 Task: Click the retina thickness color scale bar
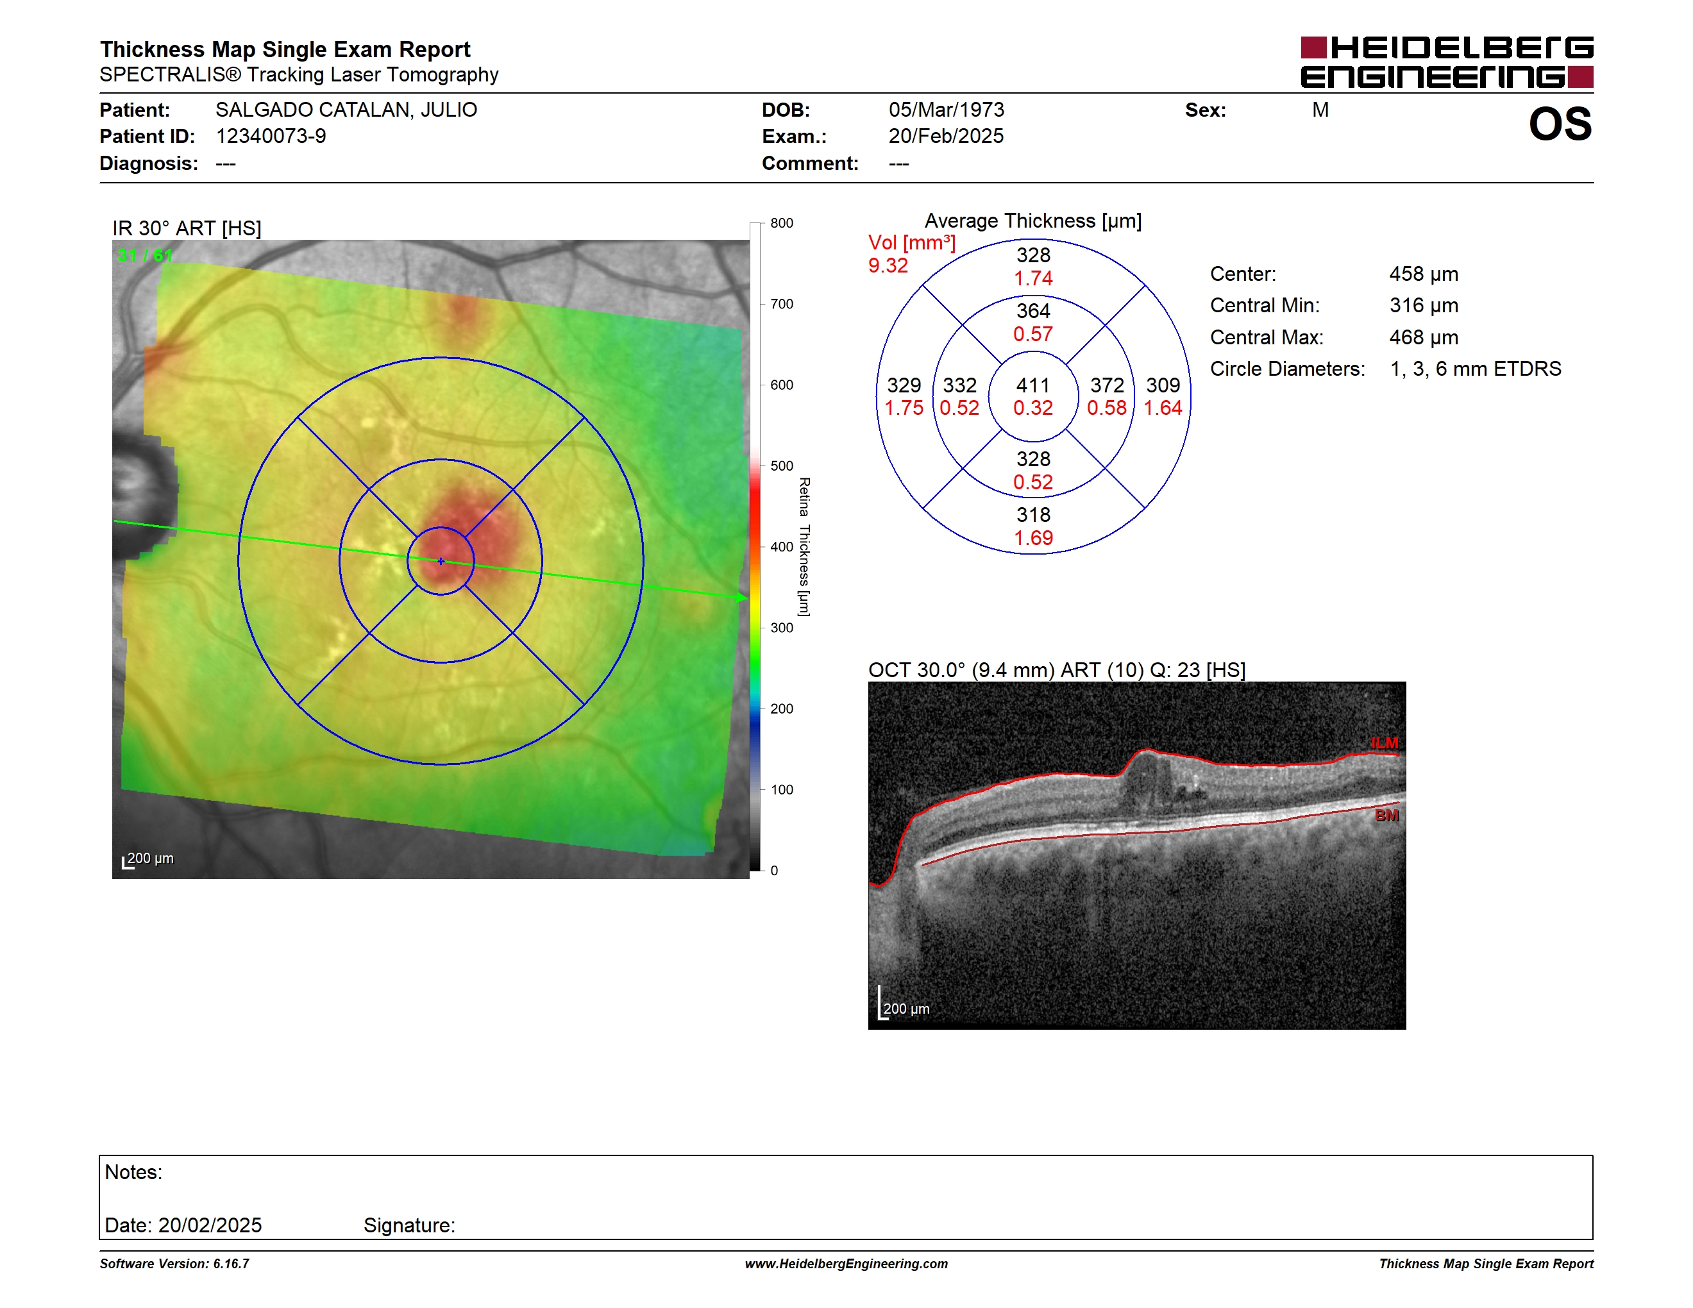(x=755, y=546)
